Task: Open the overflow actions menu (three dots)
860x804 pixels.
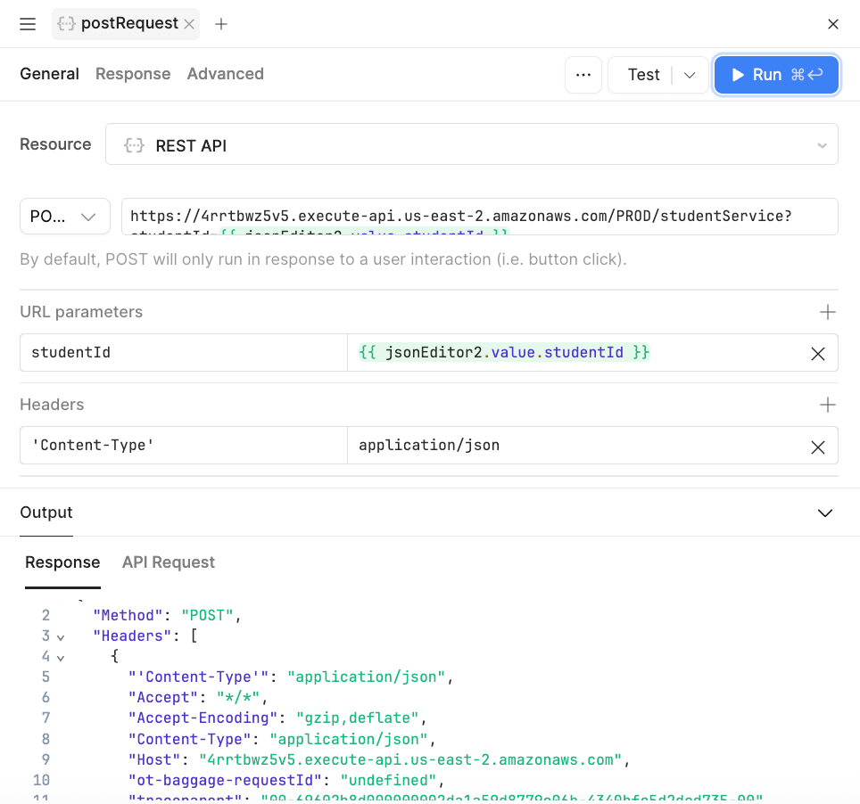Action: pos(583,75)
